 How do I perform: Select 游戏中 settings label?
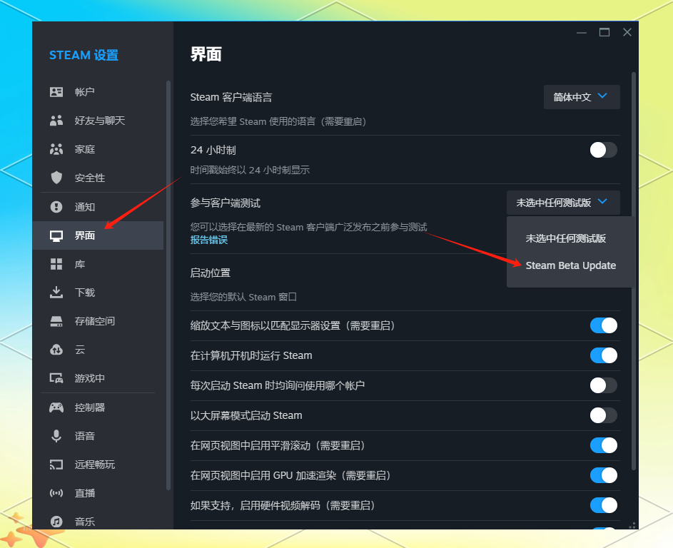click(x=90, y=378)
